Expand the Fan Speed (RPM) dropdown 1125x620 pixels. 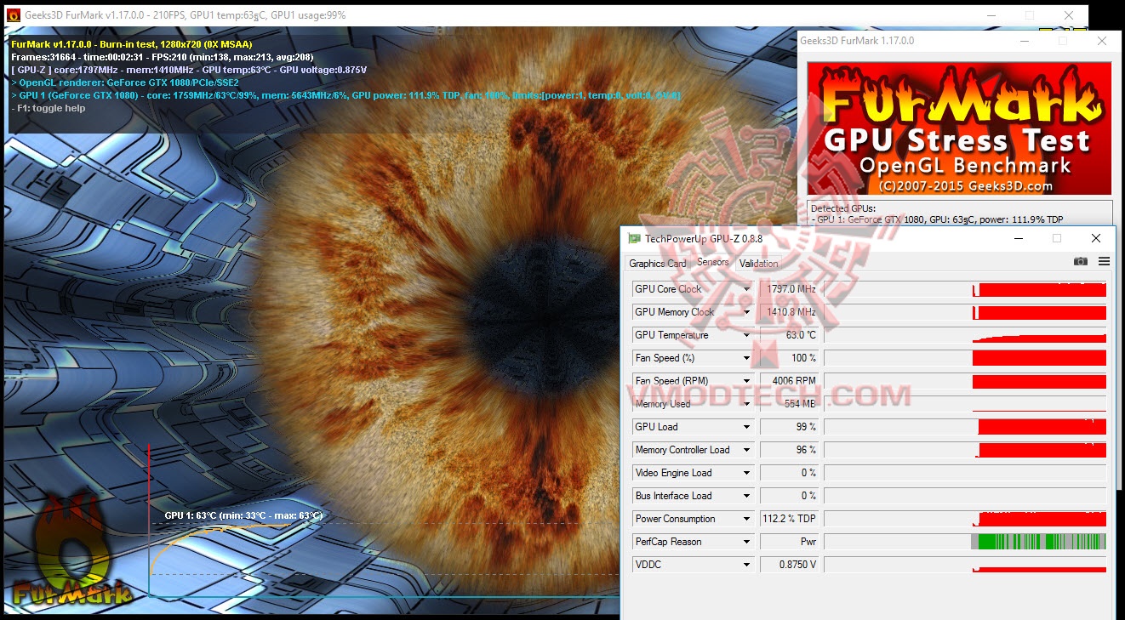pos(746,381)
